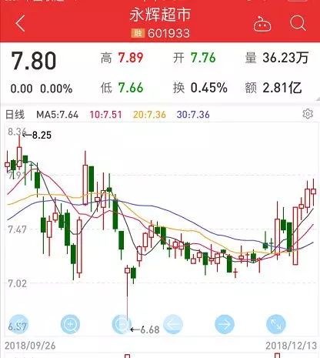Tap the leftmost circular chart control button
Image resolution: width=320 pixels, height=358 pixels.
click(18, 324)
